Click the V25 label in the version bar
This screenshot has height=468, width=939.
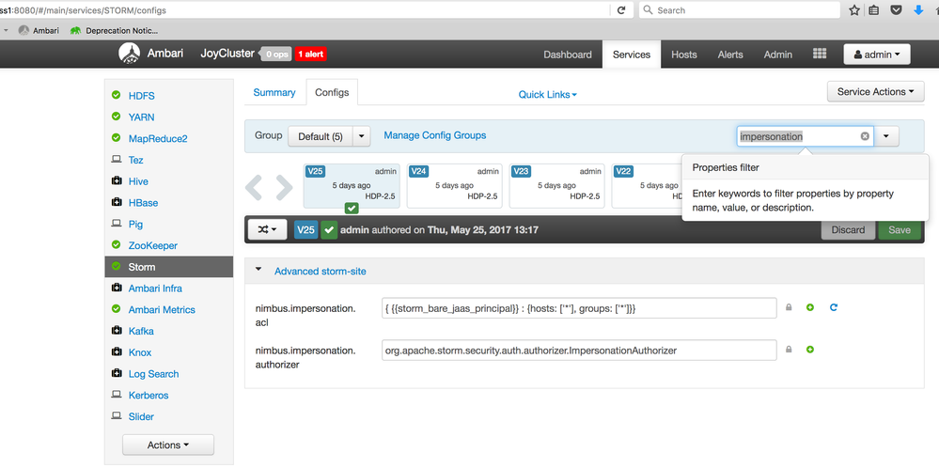pyautogui.click(x=306, y=230)
